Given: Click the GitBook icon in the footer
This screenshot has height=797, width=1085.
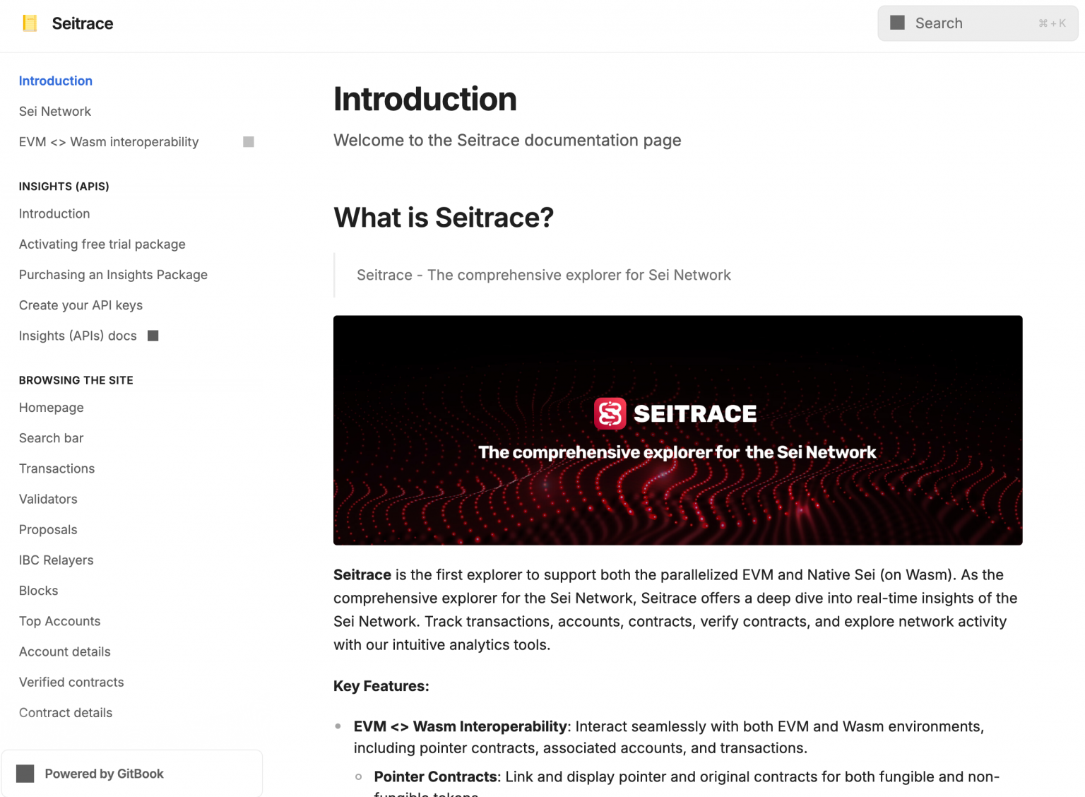Looking at the screenshot, I should pyautogui.click(x=25, y=774).
